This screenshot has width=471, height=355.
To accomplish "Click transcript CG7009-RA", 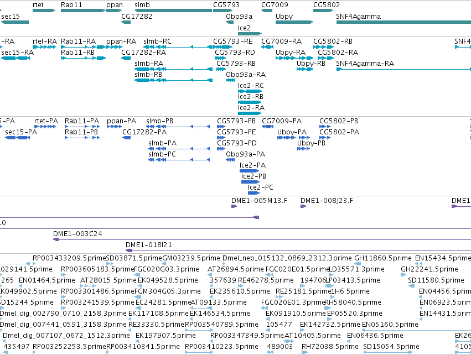I will pos(267,47).
